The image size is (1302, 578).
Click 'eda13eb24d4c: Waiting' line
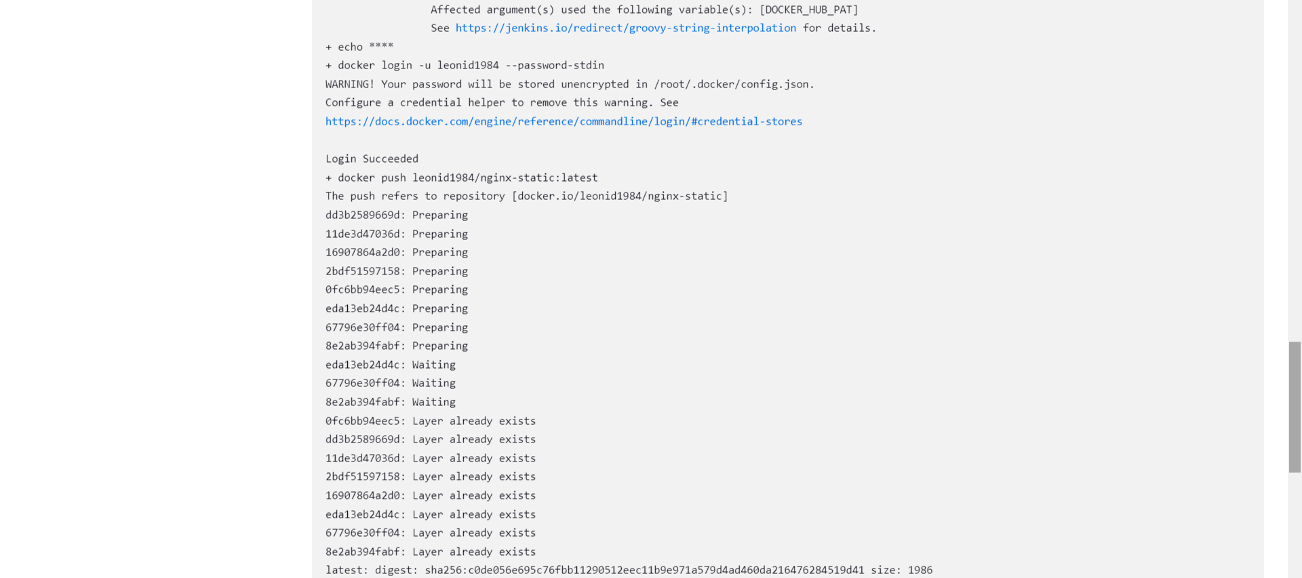(x=391, y=365)
